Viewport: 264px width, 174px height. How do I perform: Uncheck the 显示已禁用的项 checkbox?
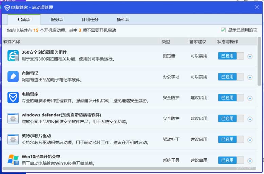[x=223, y=30]
